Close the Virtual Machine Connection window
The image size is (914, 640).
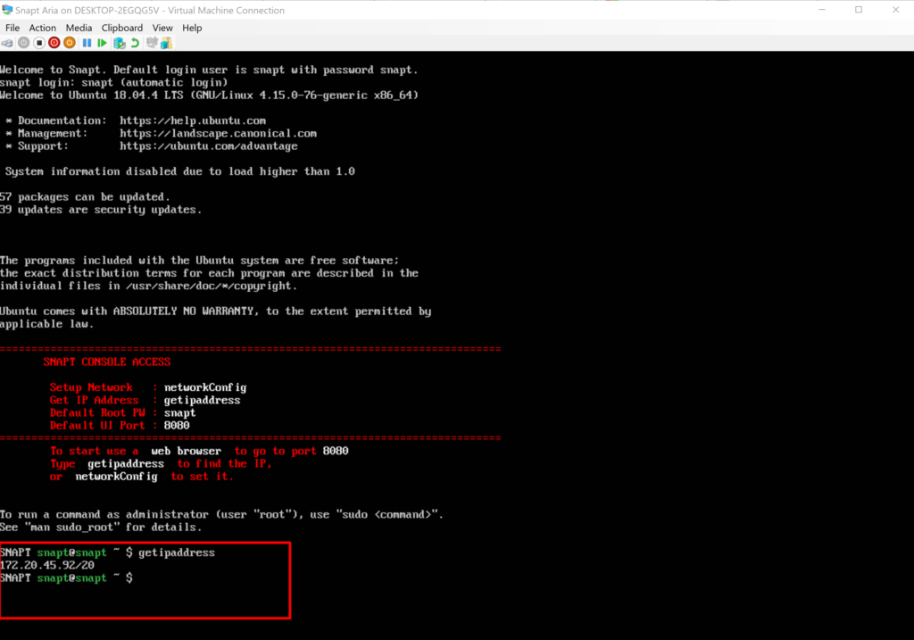point(895,10)
